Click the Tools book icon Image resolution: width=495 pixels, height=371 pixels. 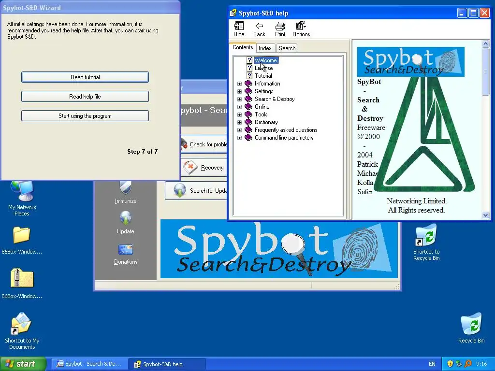(249, 114)
